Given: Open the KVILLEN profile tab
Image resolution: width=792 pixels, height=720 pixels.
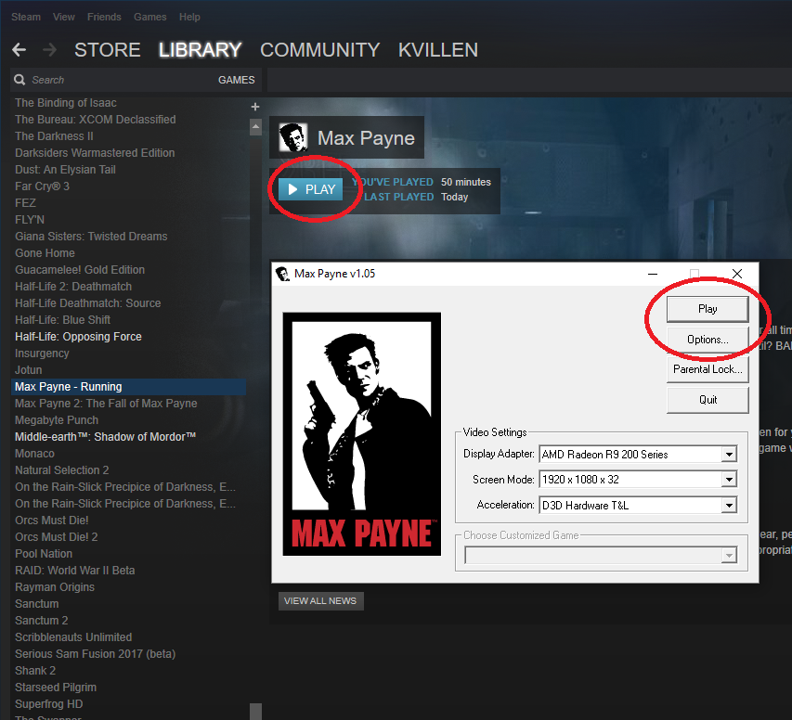Looking at the screenshot, I should [x=438, y=49].
